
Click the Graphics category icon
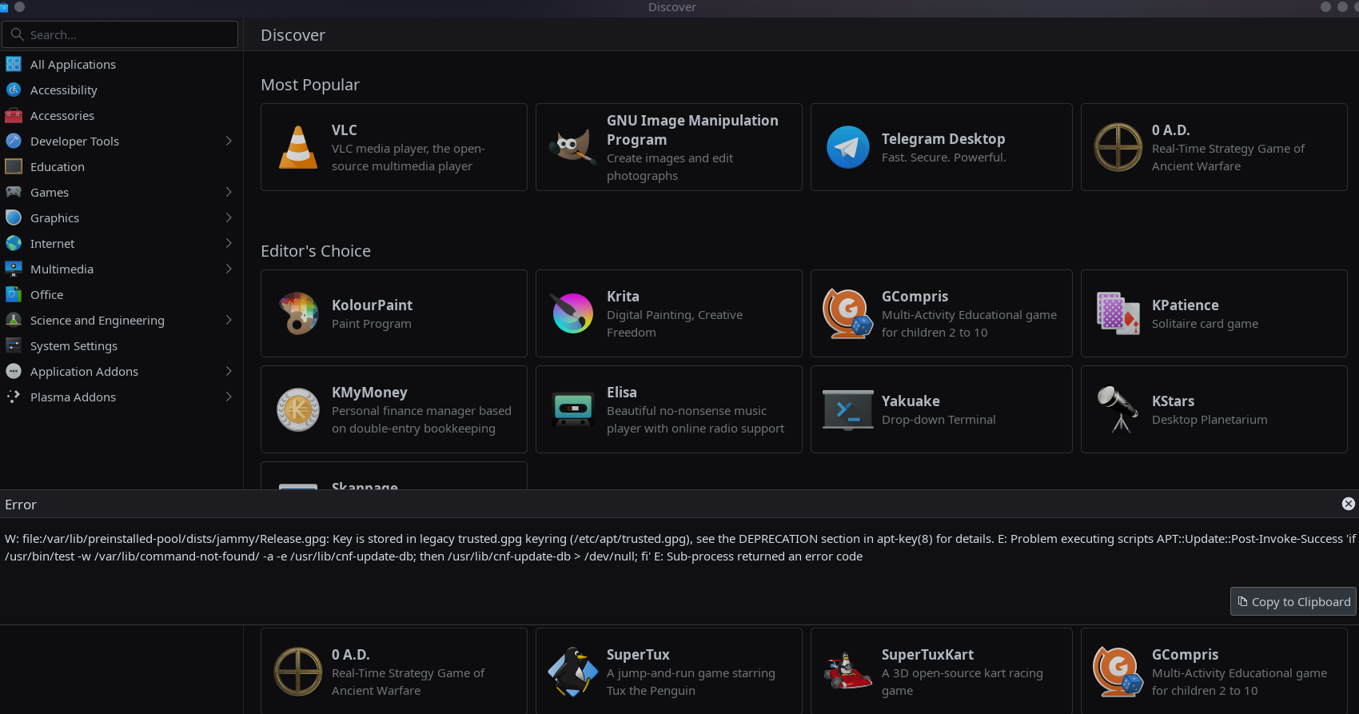click(14, 217)
